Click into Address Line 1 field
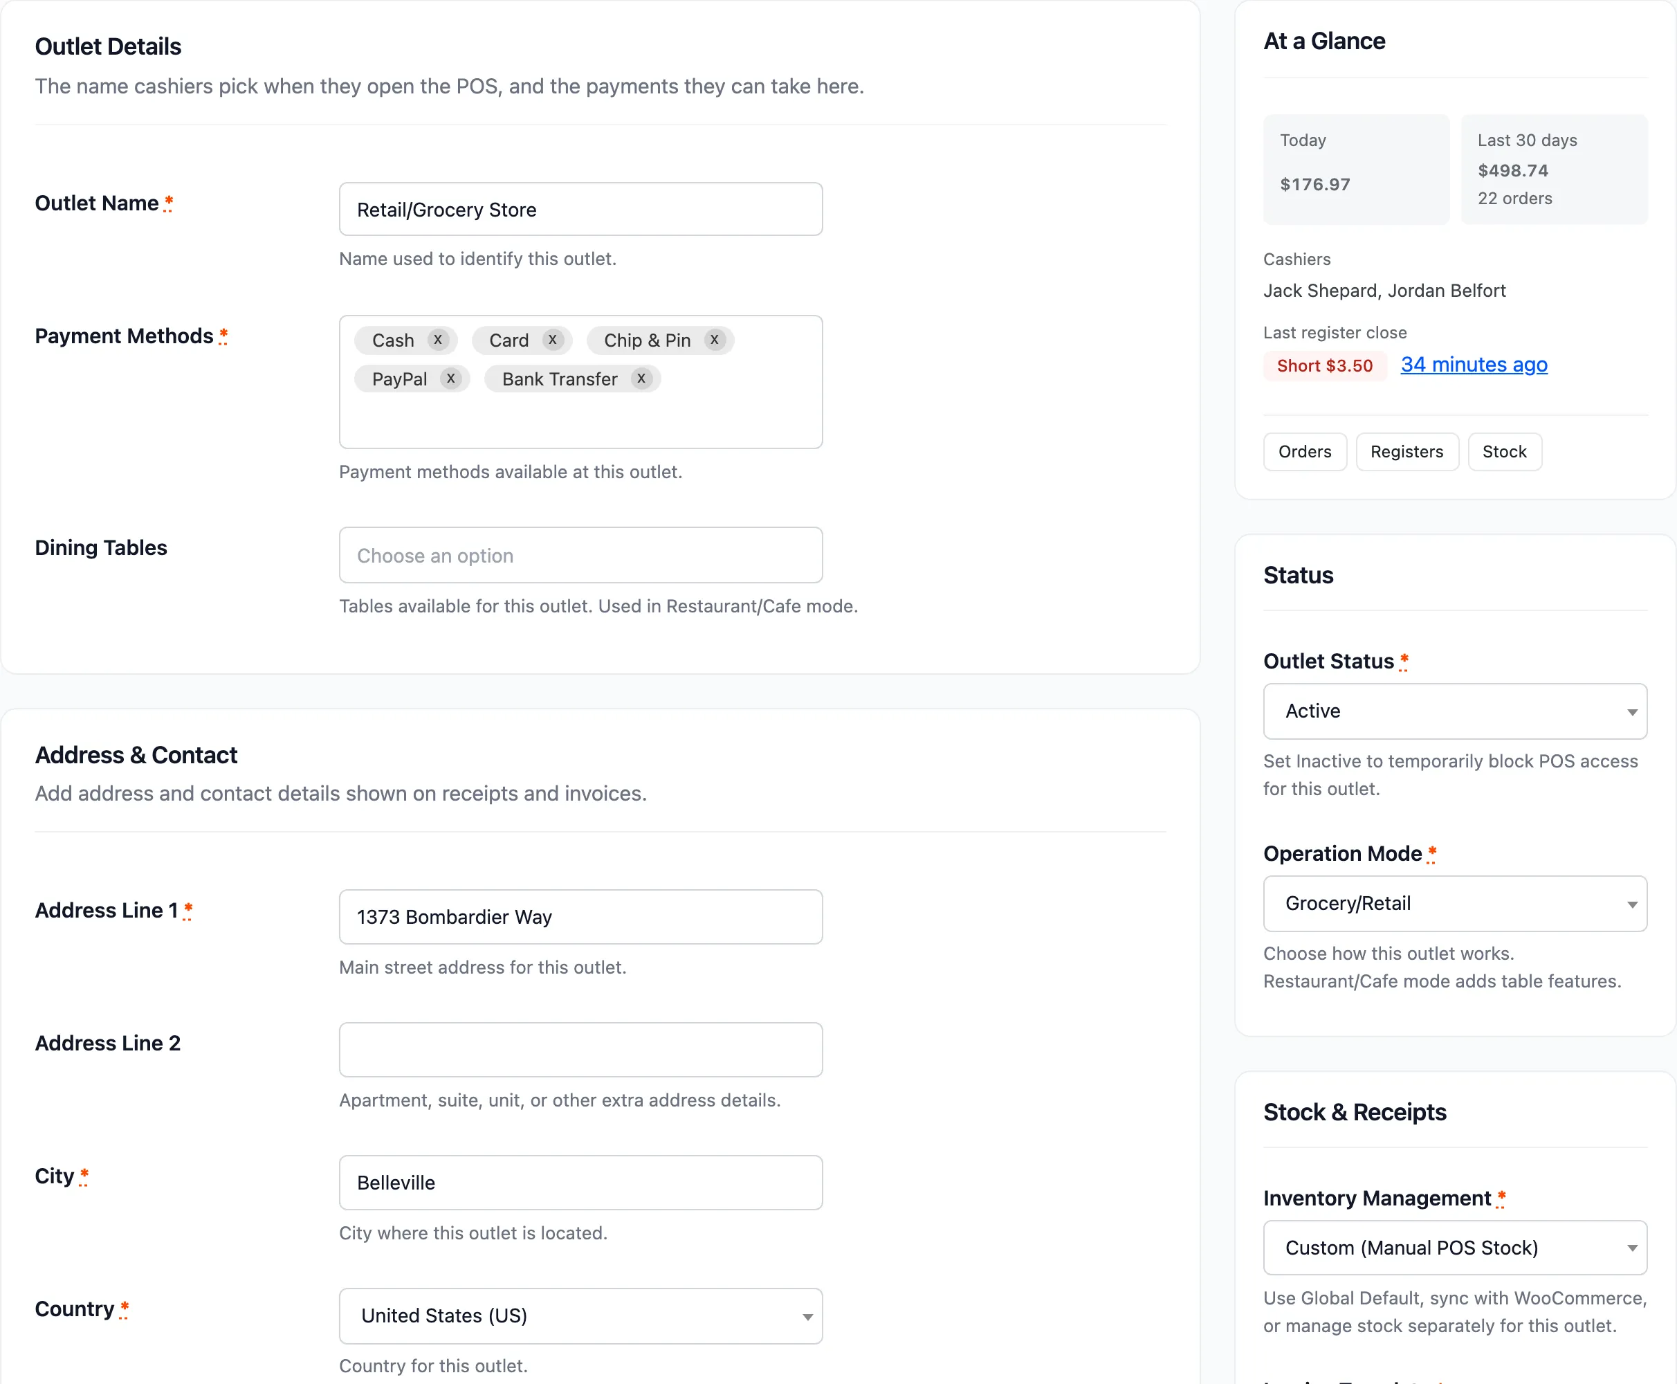The height and width of the screenshot is (1384, 1677). coord(580,917)
